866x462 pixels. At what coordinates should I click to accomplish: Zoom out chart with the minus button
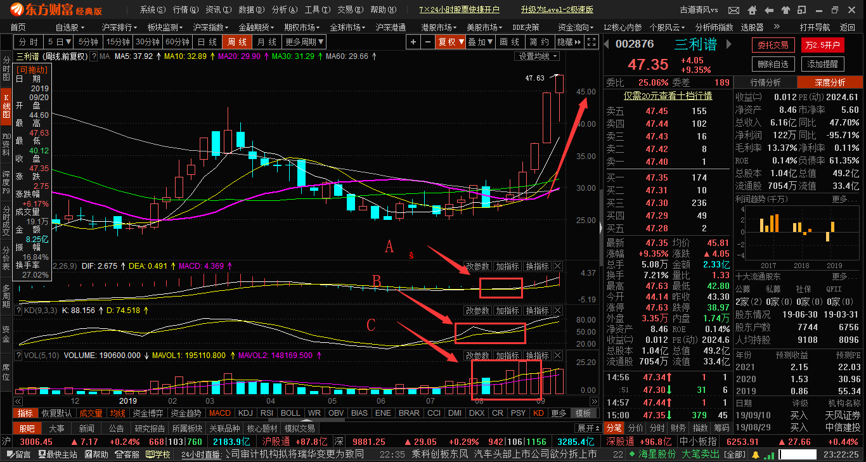pos(428,42)
